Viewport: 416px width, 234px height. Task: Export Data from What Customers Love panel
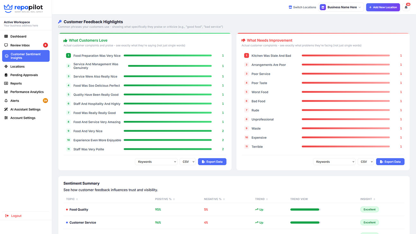[212, 162]
